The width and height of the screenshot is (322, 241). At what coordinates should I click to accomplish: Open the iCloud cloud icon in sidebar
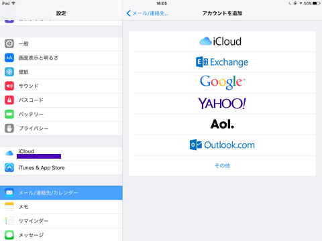pos(9,153)
